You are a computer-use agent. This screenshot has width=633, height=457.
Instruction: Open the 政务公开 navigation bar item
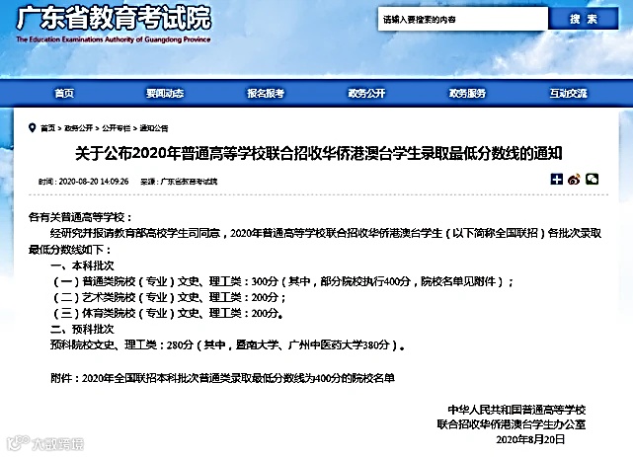point(366,93)
